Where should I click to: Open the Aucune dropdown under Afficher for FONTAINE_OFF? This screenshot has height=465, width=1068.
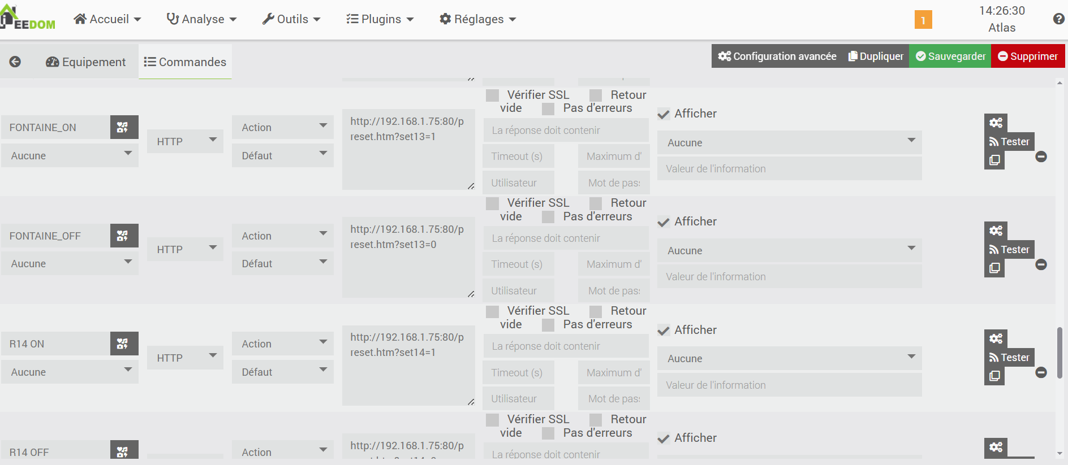coord(789,250)
